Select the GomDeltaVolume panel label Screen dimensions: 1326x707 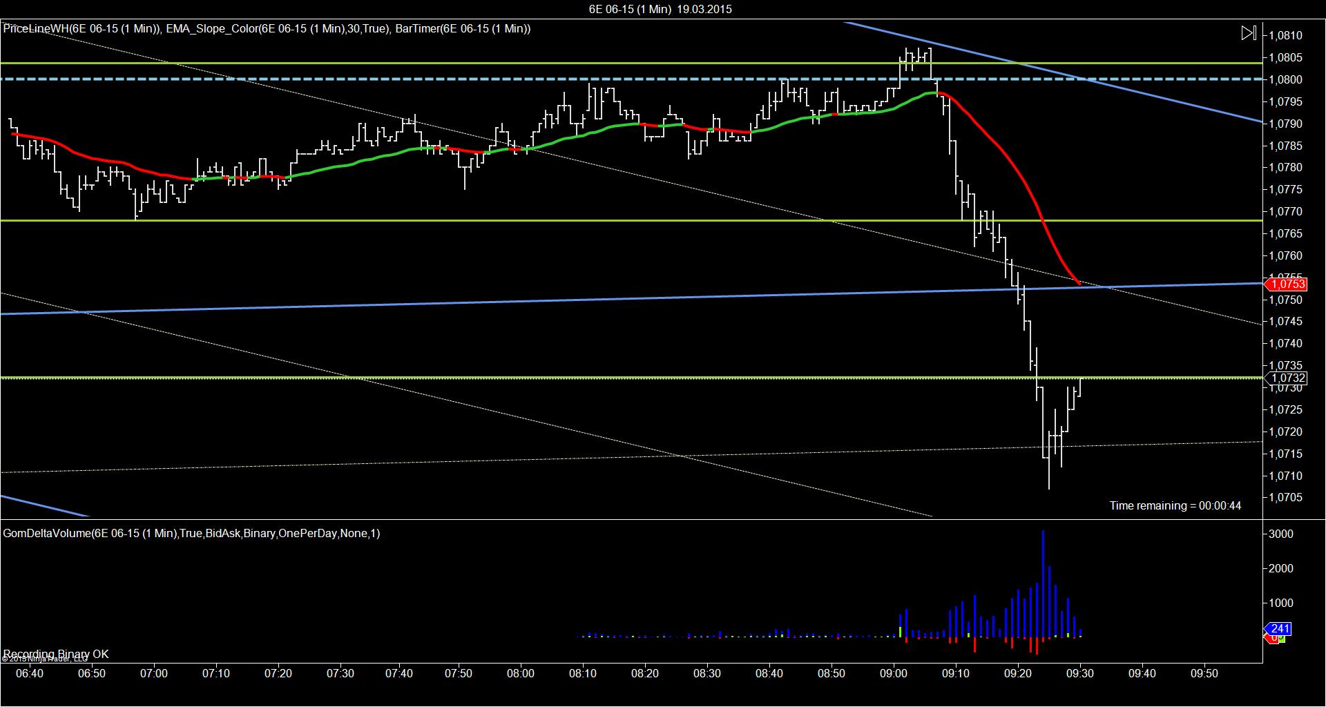[x=191, y=533]
